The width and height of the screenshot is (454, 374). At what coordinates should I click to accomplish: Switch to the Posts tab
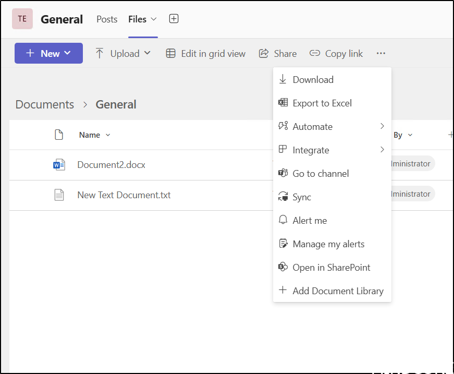tap(107, 19)
